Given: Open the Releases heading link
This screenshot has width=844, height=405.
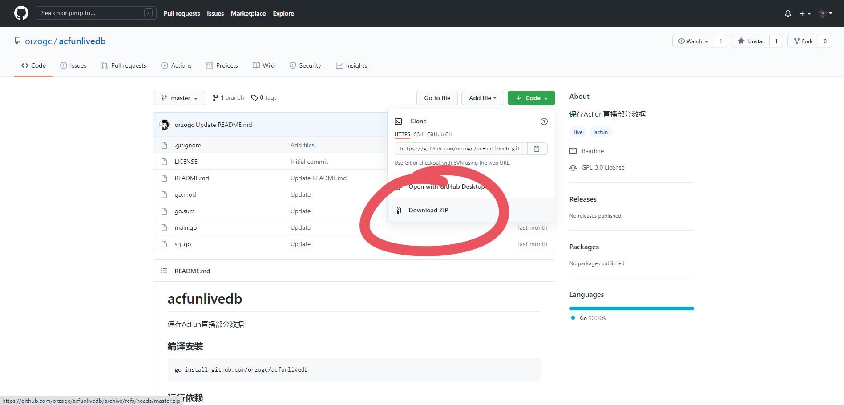Looking at the screenshot, I should 583,199.
